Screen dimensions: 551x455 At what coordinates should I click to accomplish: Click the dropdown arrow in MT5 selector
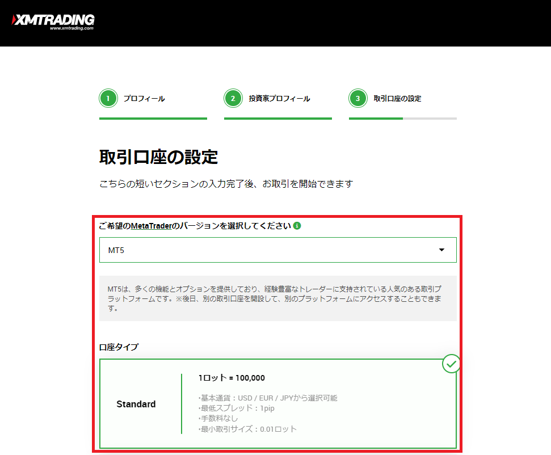(x=441, y=250)
